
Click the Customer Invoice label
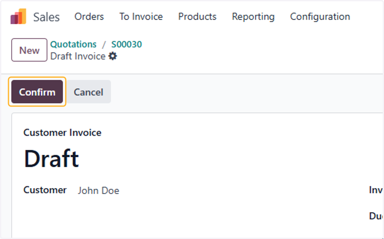pos(62,133)
